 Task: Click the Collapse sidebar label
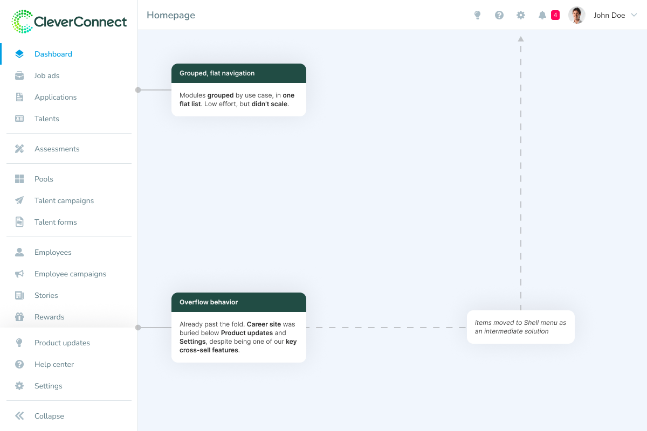click(49, 416)
